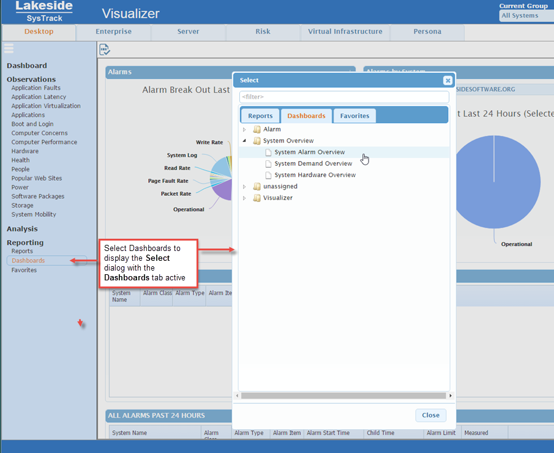Image resolution: width=554 pixels, height=453 pixels.
Task: Expand the unassigned folder arrow
Action: point(244,187)
